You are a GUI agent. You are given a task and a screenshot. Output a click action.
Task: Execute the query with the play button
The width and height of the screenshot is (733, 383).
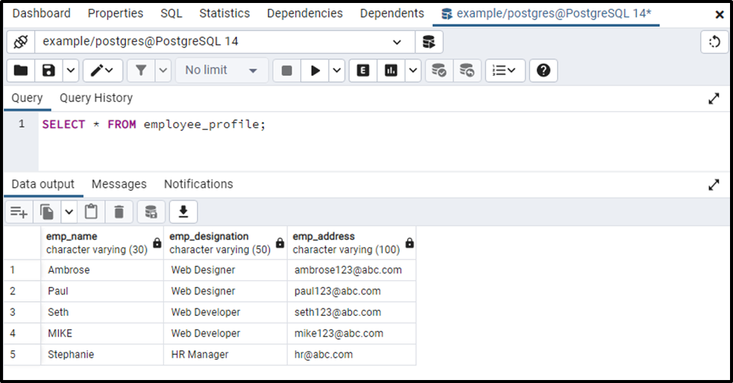315,71
